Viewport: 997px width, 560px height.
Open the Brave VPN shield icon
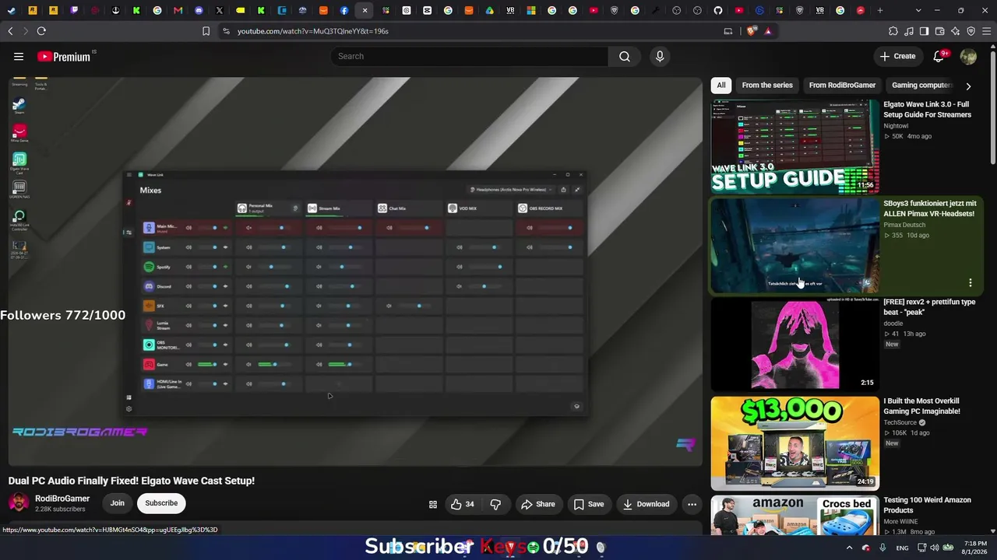(x=971, y=31)
